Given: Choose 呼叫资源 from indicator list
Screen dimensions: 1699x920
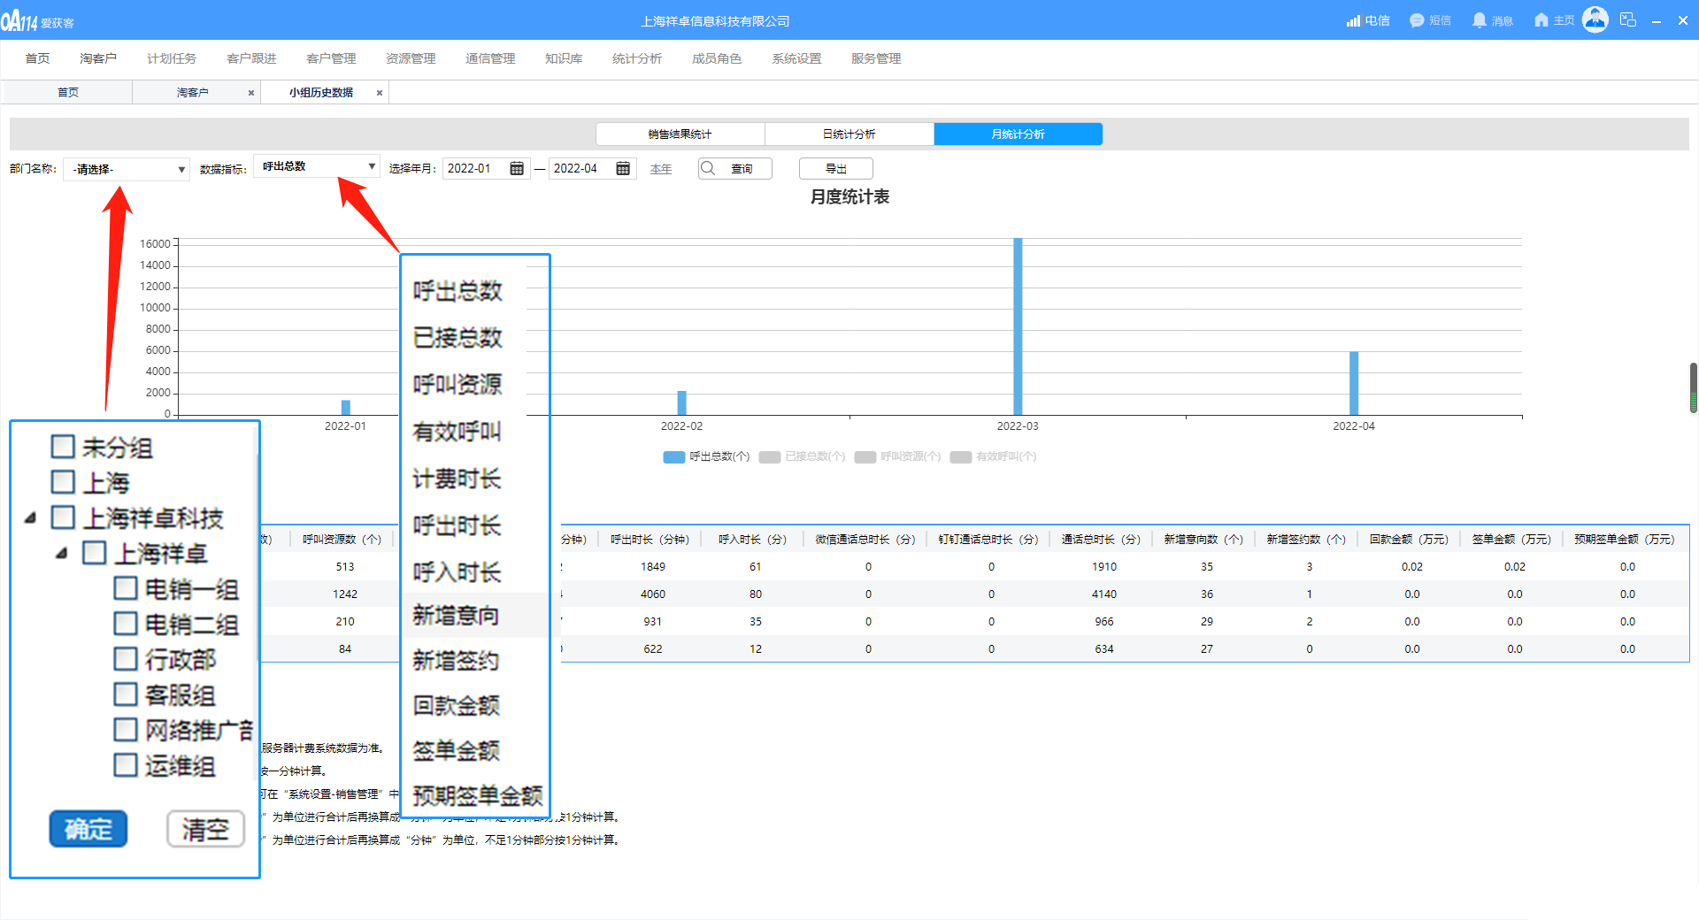Looking at the screenshot, I should (x=457, y=385).
